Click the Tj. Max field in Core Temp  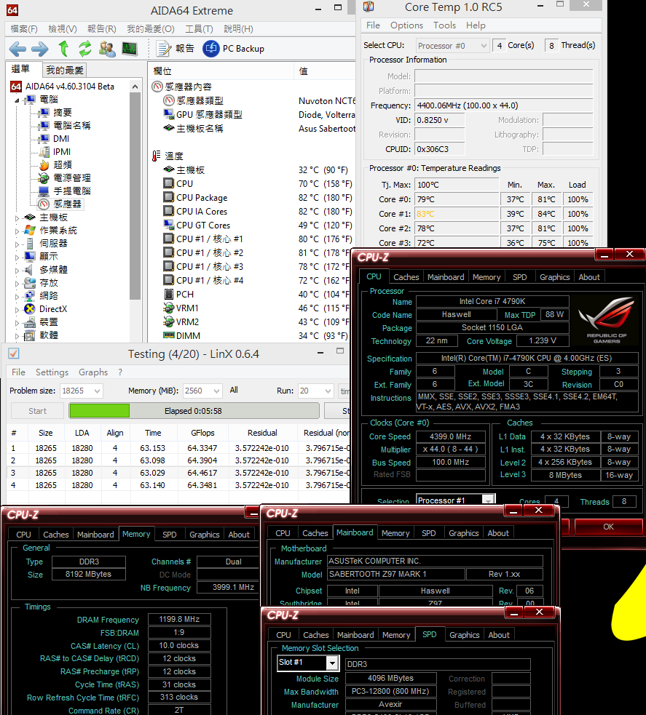tap(457, 185)
